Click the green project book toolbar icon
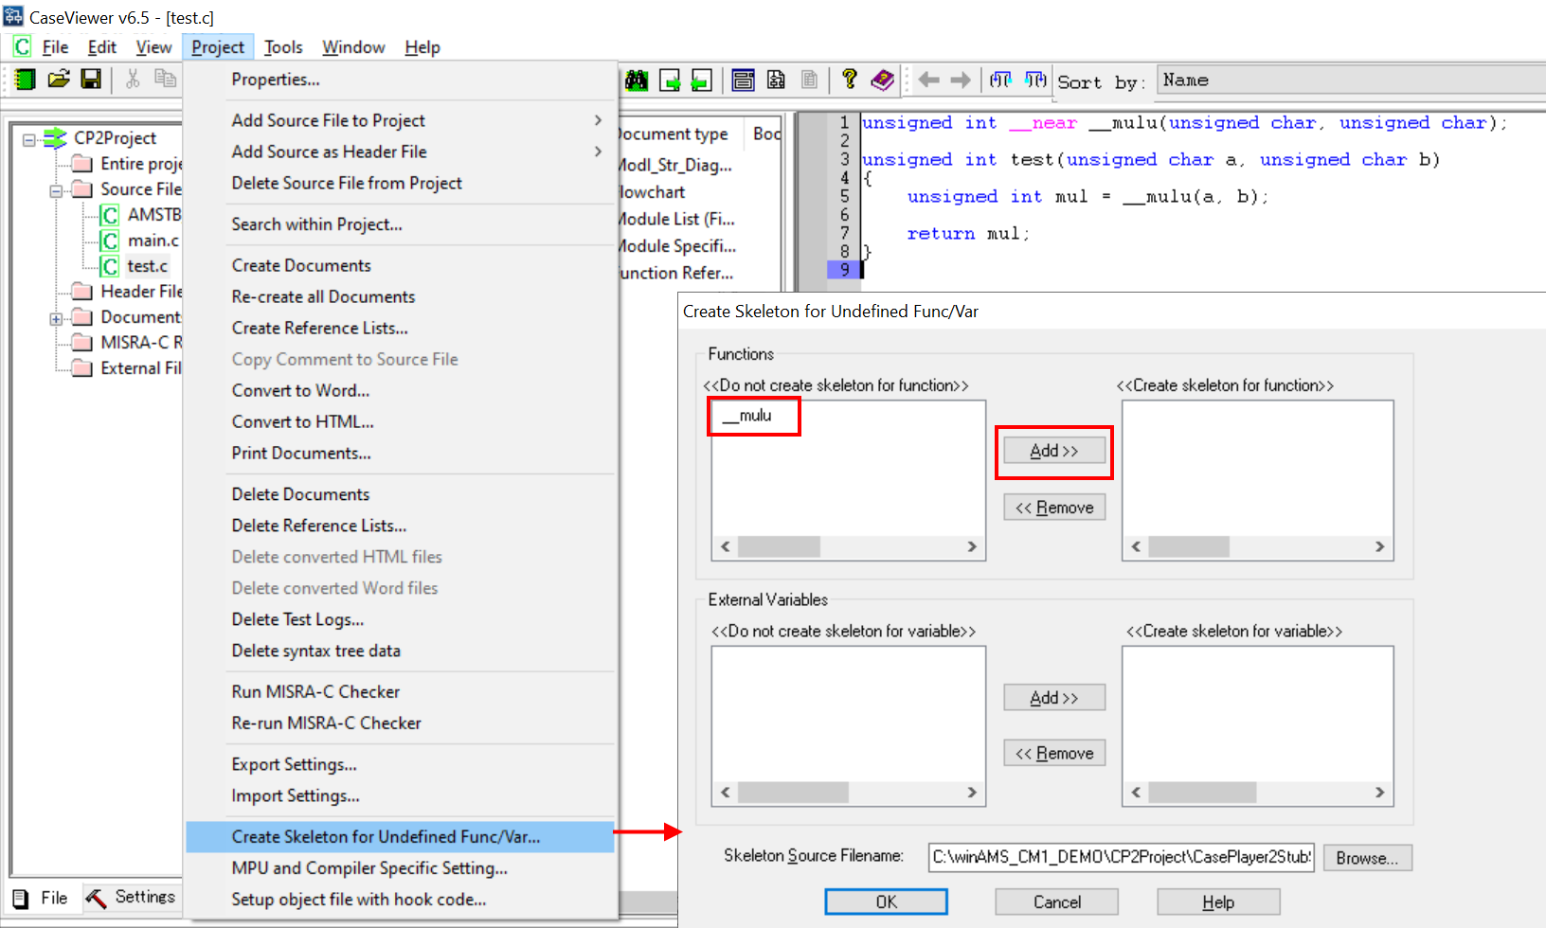Image resolution: width=1546 pixels, height=928 pixels. point(26,80)
